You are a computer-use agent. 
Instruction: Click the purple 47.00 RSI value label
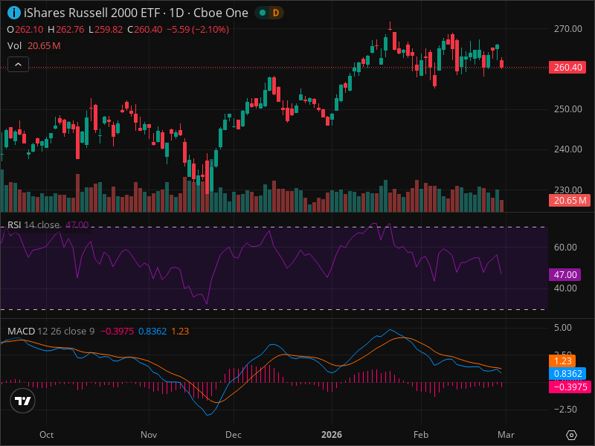(565, 274)
